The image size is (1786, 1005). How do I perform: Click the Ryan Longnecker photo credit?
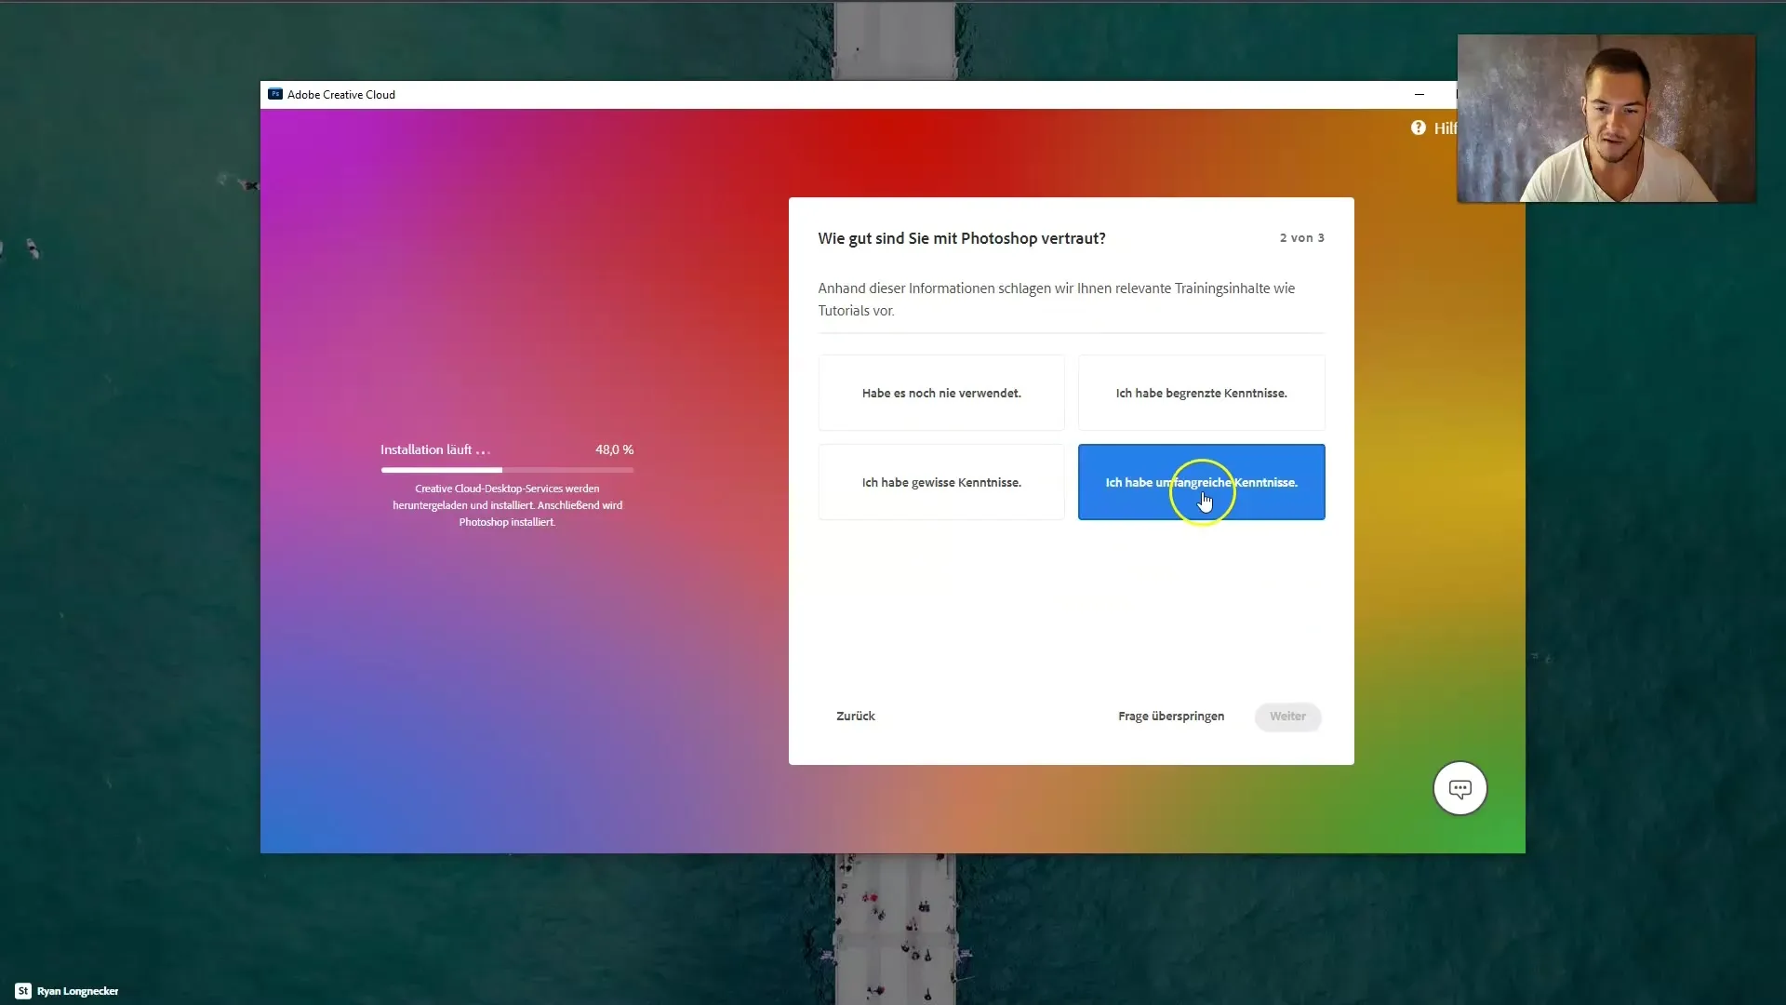coord(67,991)
